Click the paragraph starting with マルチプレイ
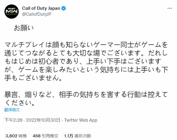Screen dimensions: 177x140 86,61
